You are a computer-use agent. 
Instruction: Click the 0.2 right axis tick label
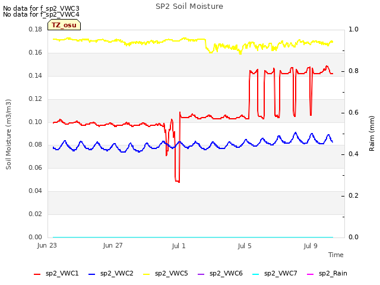[353, 195]
